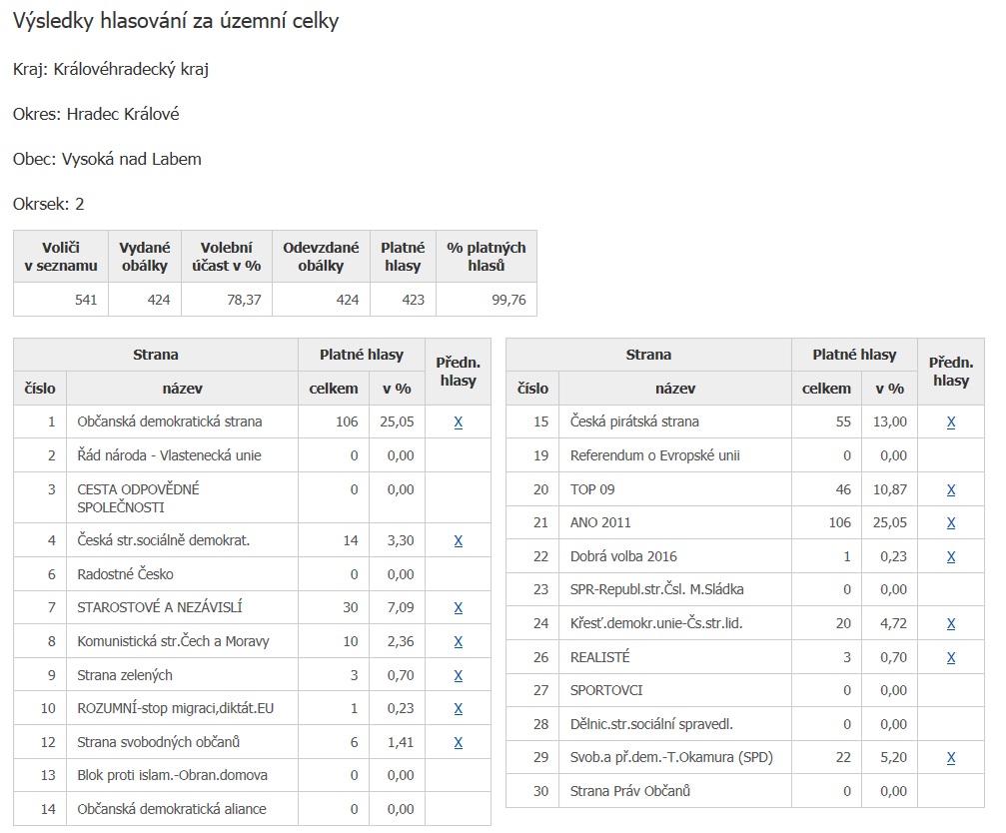Click the value 99,76 in summary table
The width and height of the screenshot is (1006, 833).
[508, 300]
